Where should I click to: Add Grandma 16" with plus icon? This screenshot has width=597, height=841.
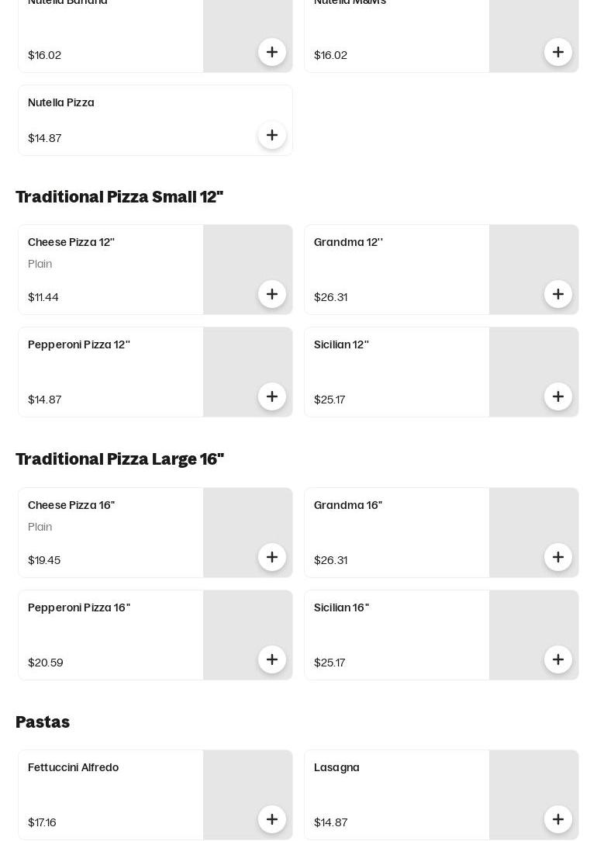click(558, 557)
